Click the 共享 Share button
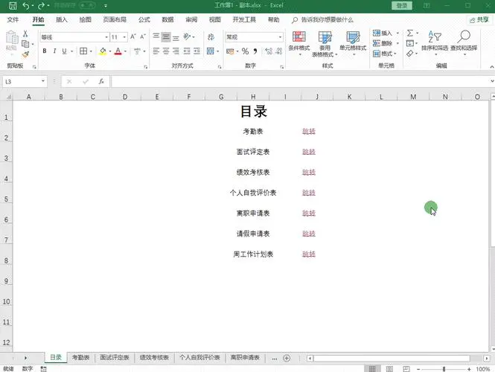Image resolution: width=495 pixels, height=372 pixels. 479,20
